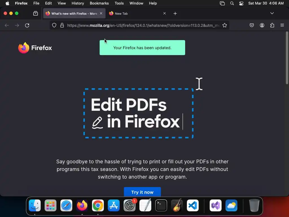Click the vertical page scrollbar
Screen dimensions: 289x217
[287, 58]
